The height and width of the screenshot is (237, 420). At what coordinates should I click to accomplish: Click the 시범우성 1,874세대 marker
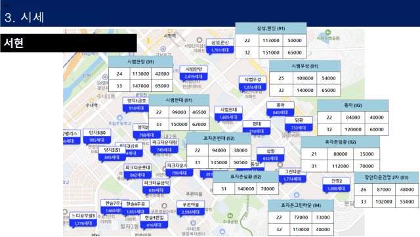click(x=253, y=83)
